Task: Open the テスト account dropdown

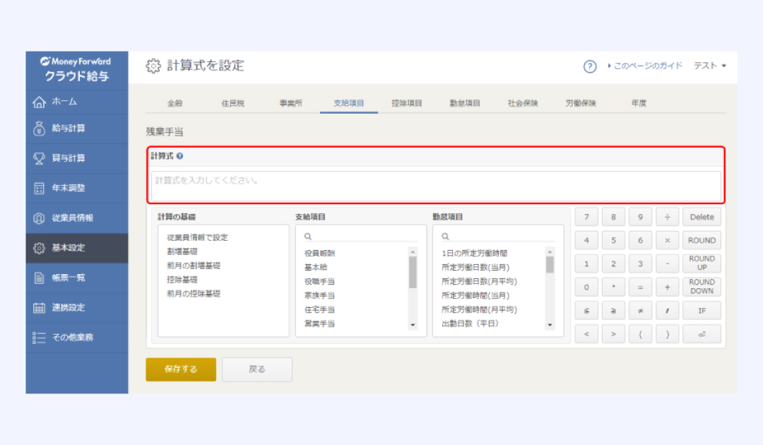Action: click(709, 66)
